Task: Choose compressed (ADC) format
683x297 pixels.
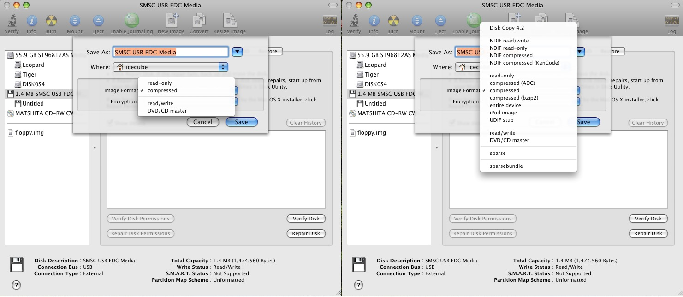Action: pos(529,83)
